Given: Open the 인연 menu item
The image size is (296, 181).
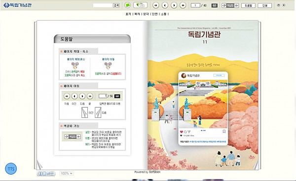Looking at the screenshot, I should 154,14.
